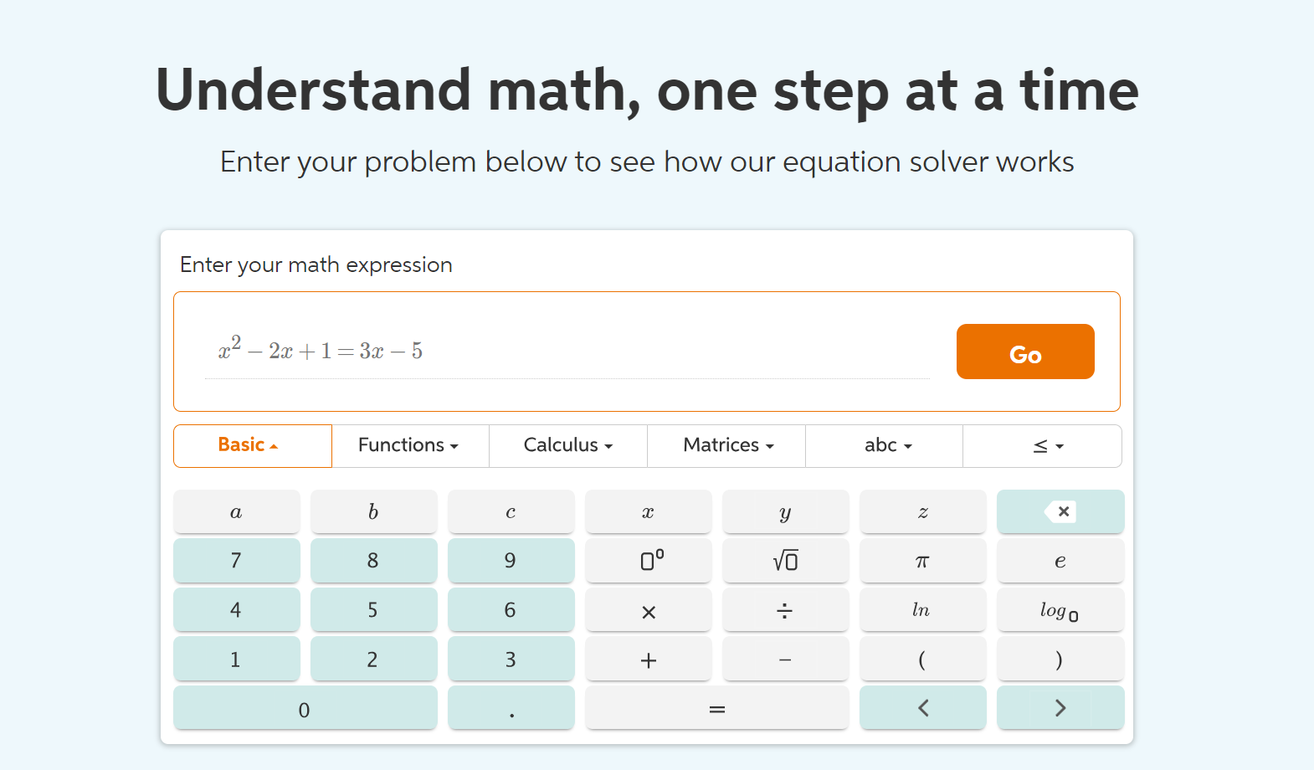Expand the abc letters menu

click(x=885, y=445)
